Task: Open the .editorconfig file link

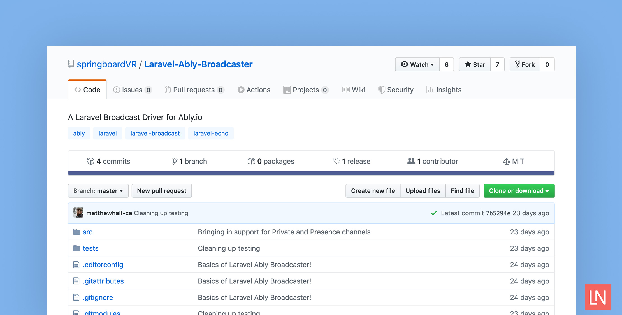Action: pos(103,265)
